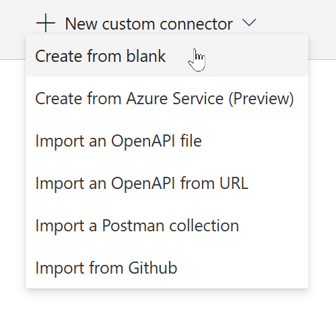Pick the Postman collection import entry
Image resolution: width=336 pixels, height=314 pixels.
pyautogui.click(x=167, y=225)
